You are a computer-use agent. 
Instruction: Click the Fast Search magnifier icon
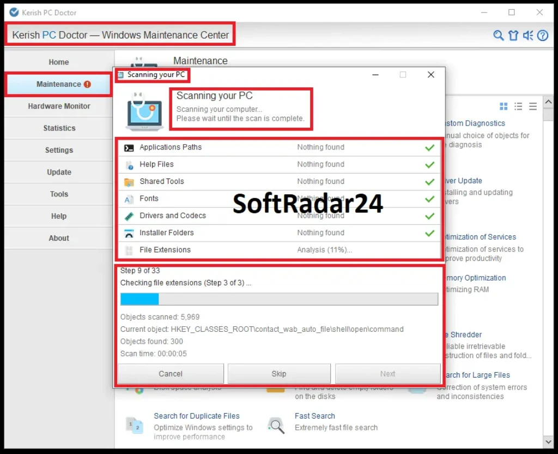click(x=276, y=425)
